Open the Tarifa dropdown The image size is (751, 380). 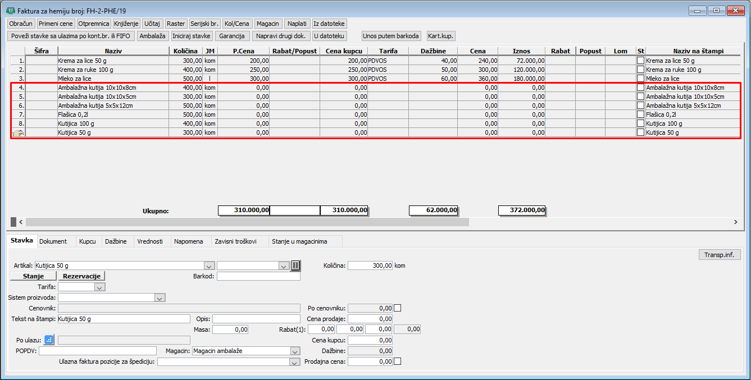pyautogui.click(x=100, y=287)
